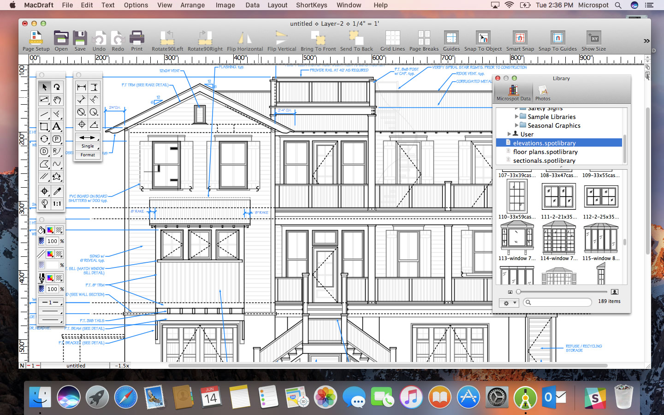This screenshot has height=415, width=664.
Task: Select the freehand curve tool
Action: (x=57, y=164)
